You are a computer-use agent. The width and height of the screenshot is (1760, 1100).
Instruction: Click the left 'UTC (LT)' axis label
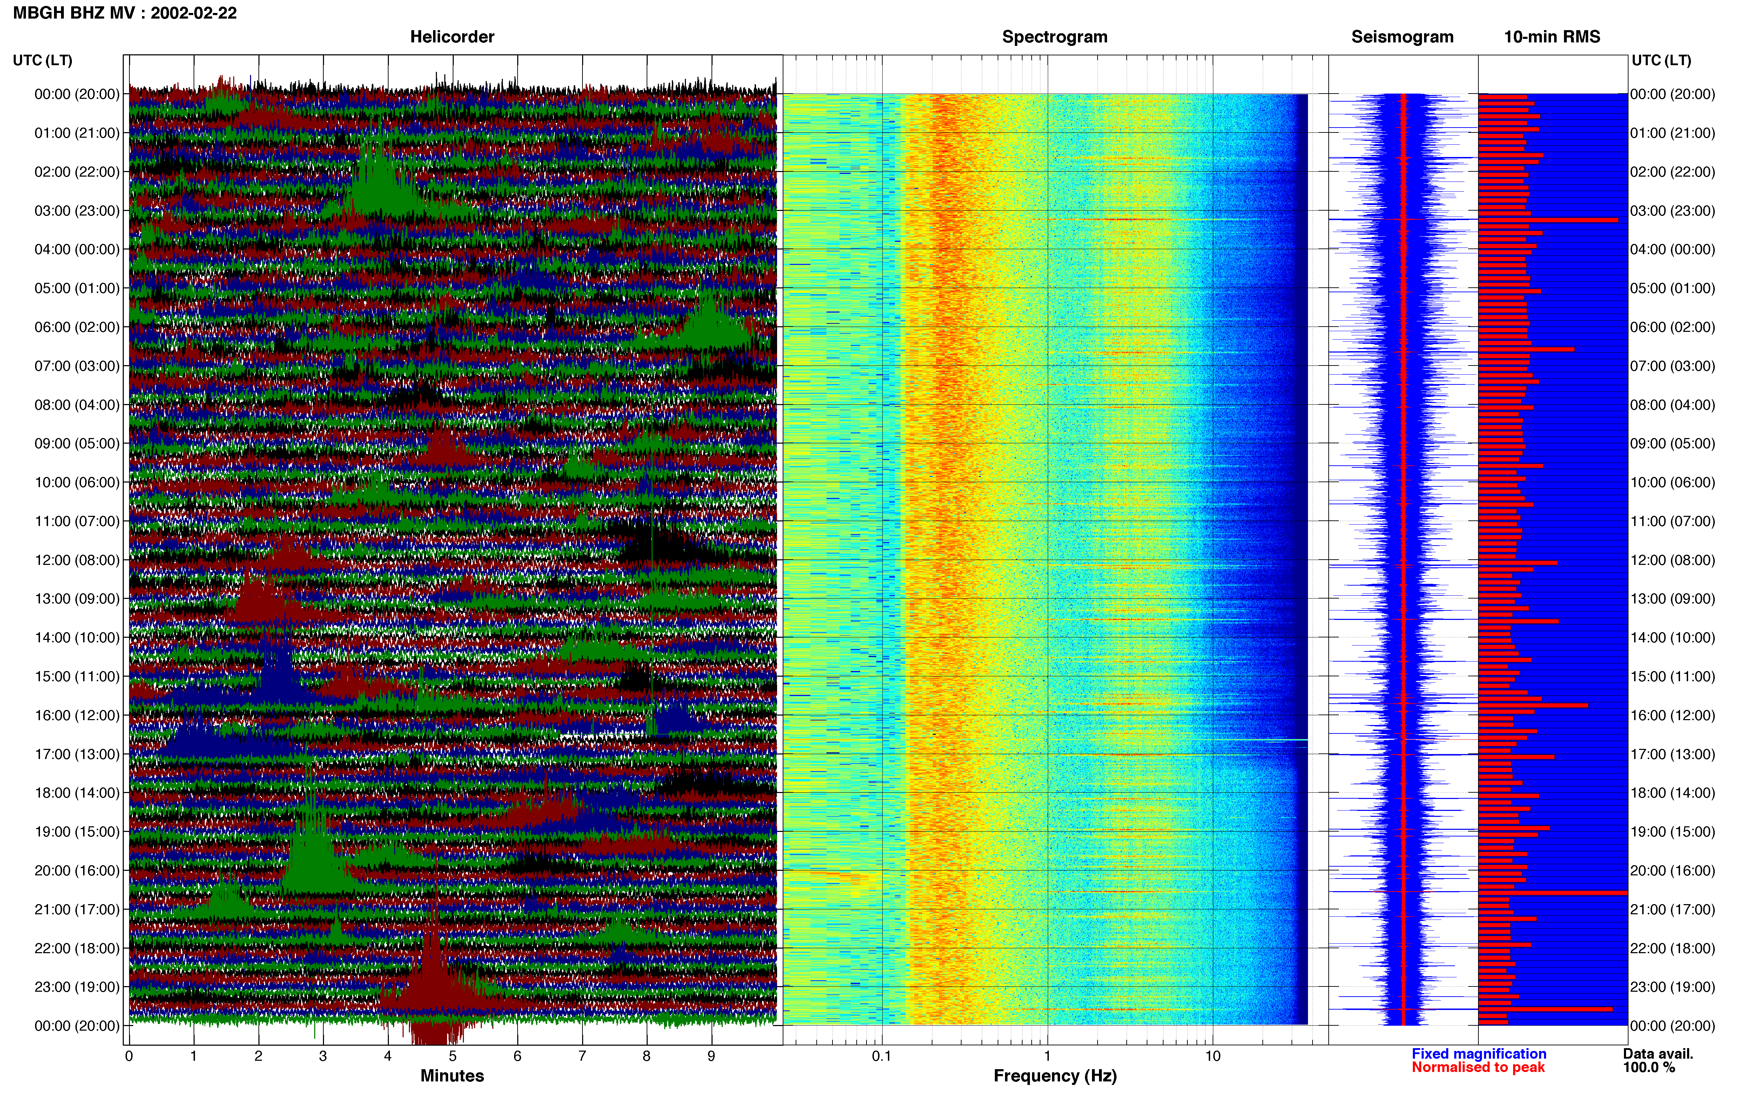tap(42, 60)
